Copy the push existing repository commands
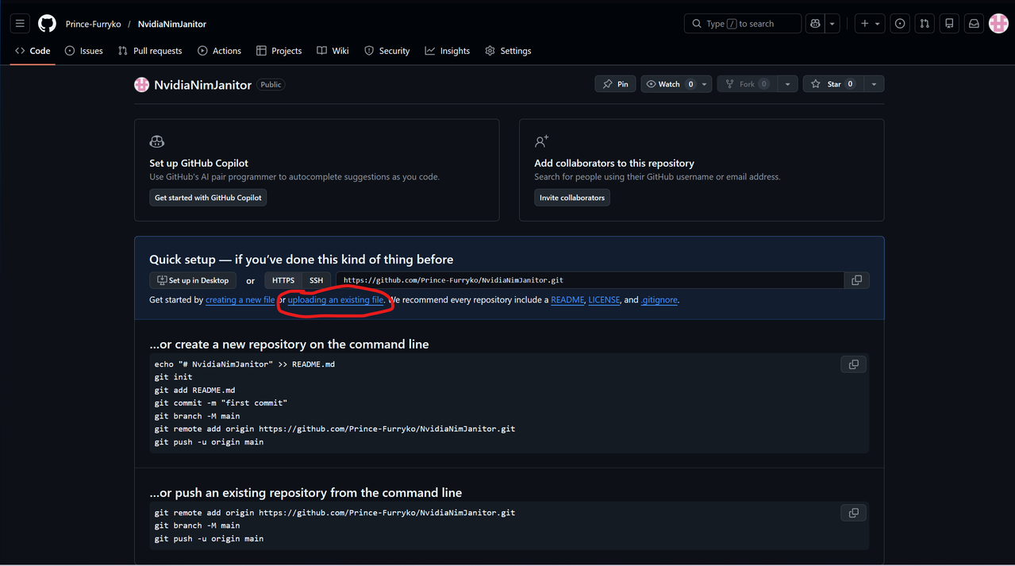 point(854,513)
